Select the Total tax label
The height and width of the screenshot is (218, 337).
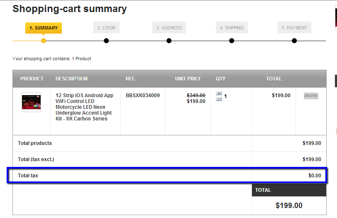(28, 176)
